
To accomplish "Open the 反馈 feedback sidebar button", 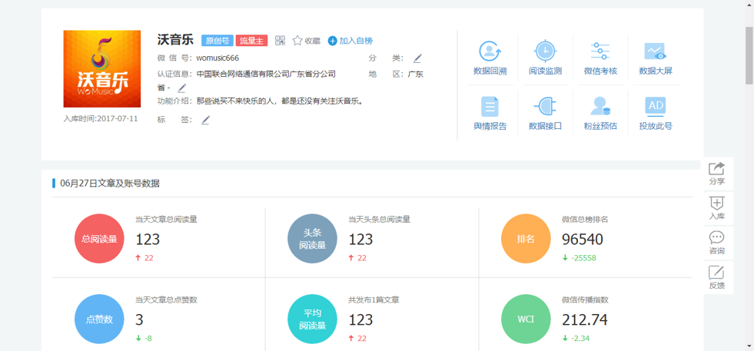I will [716, 277].
